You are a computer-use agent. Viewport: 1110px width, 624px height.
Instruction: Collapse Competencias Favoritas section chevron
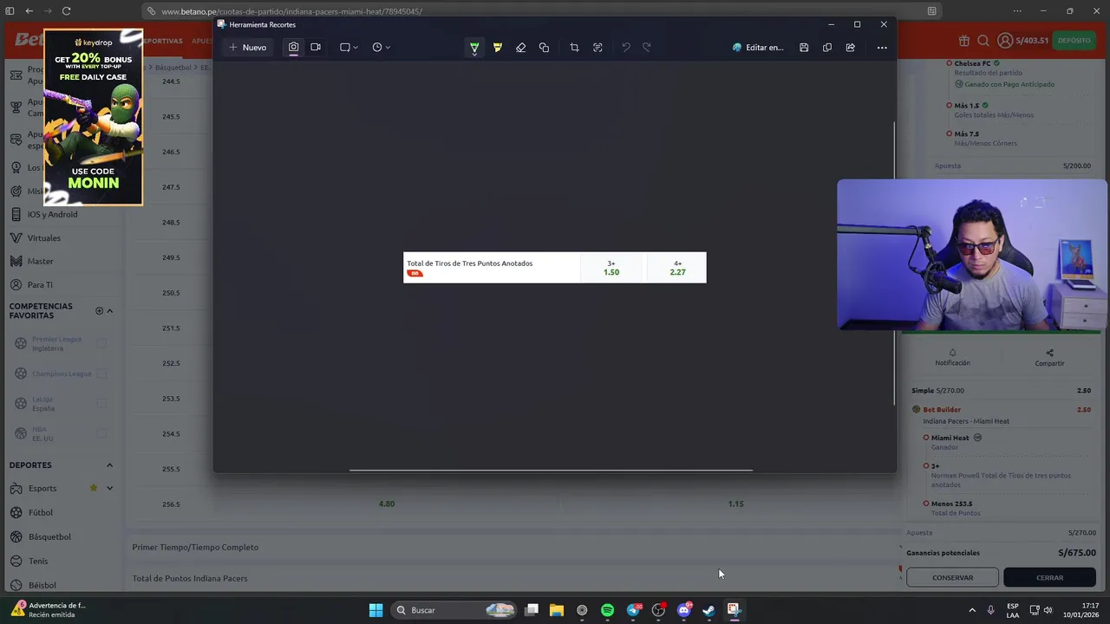[109, 310]
